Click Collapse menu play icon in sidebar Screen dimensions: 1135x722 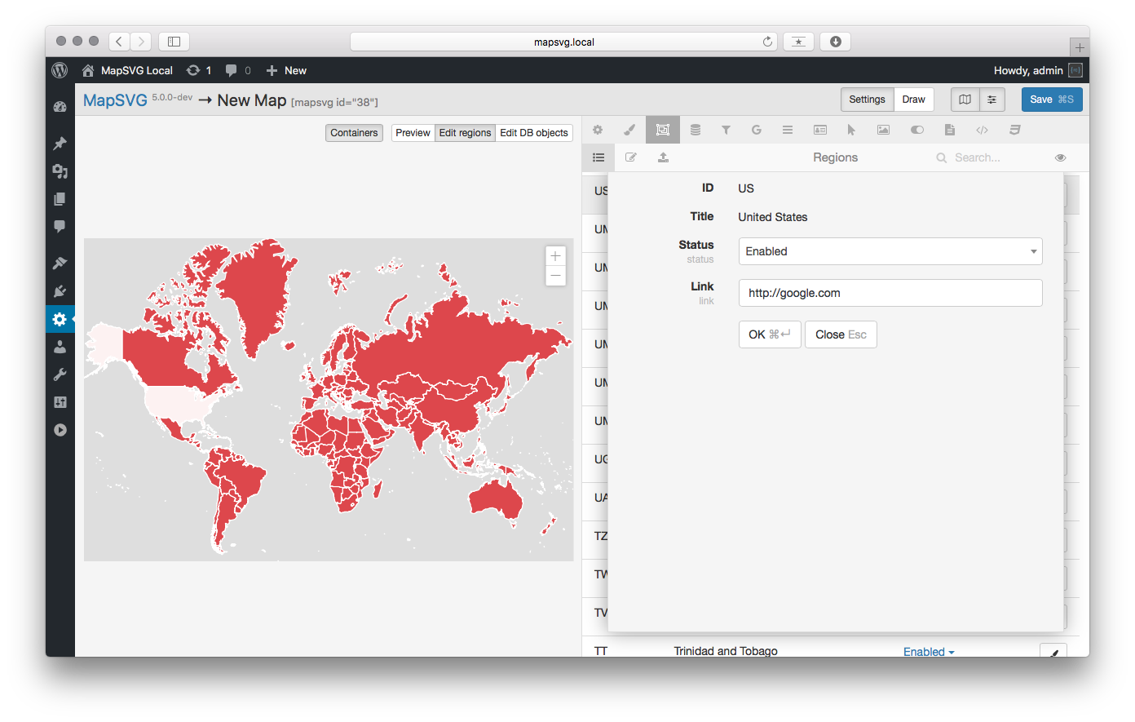pos(60,430)
